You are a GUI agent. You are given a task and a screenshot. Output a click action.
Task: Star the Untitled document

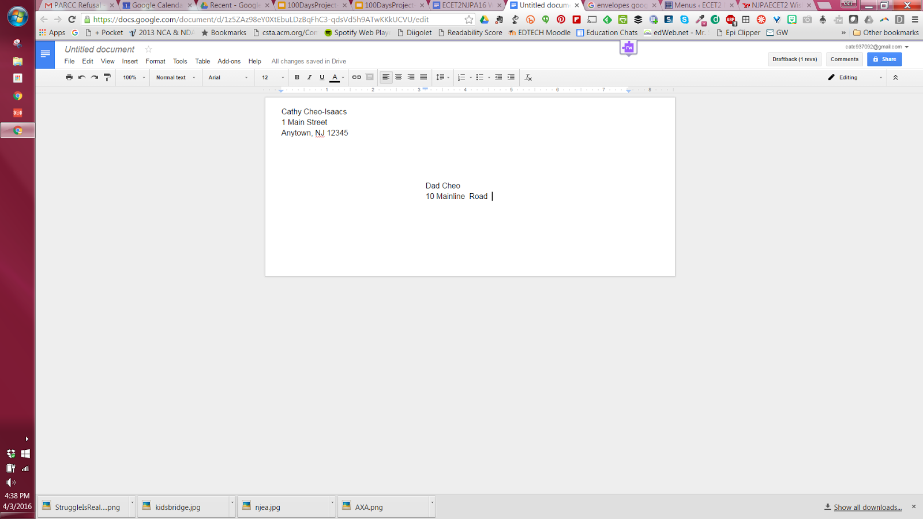149,50
